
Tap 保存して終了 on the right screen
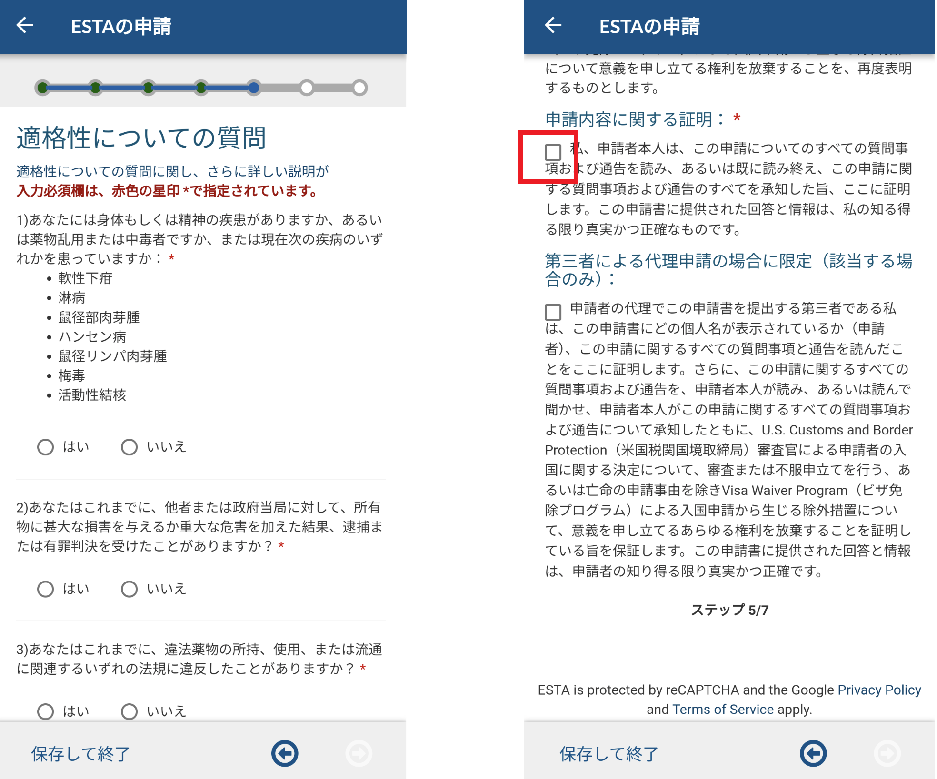click(609, 754)
